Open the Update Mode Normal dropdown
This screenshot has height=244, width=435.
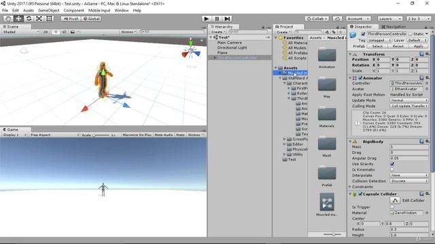(409, 100)
